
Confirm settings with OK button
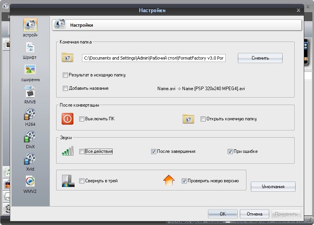(x=223, y=214)
